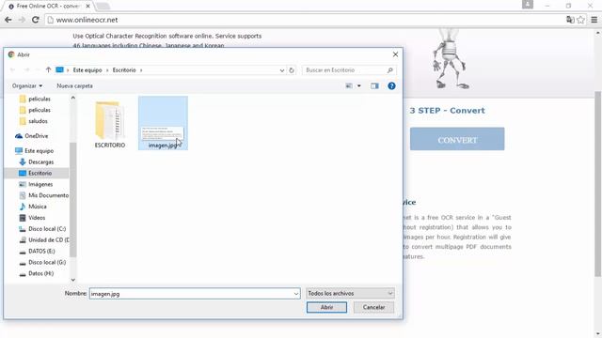
Task: Click the webpage vertical scrollbar
Action: pos(598,184)
